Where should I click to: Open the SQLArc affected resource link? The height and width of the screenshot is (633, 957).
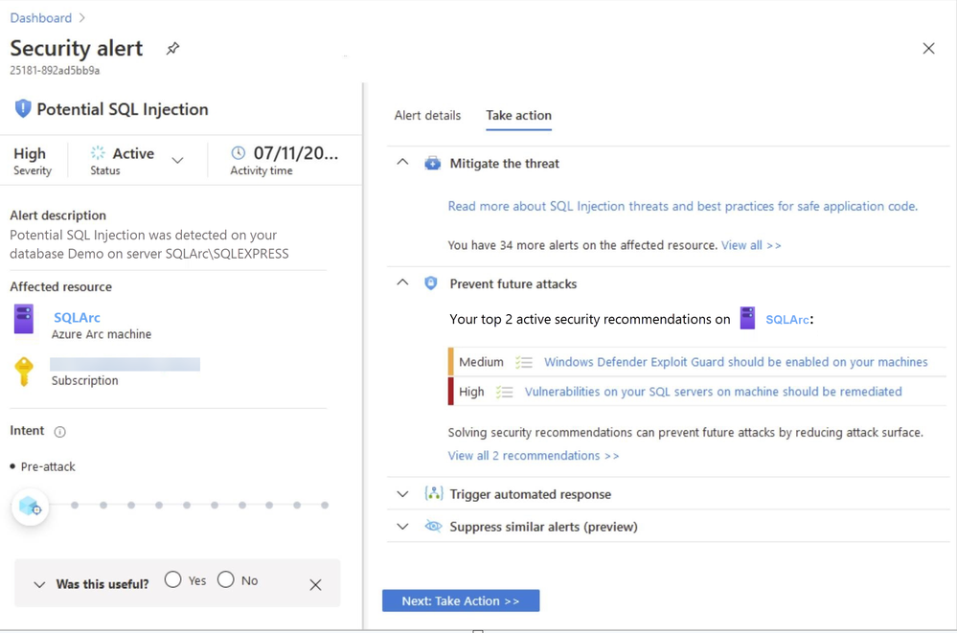[x=77, y=317]
